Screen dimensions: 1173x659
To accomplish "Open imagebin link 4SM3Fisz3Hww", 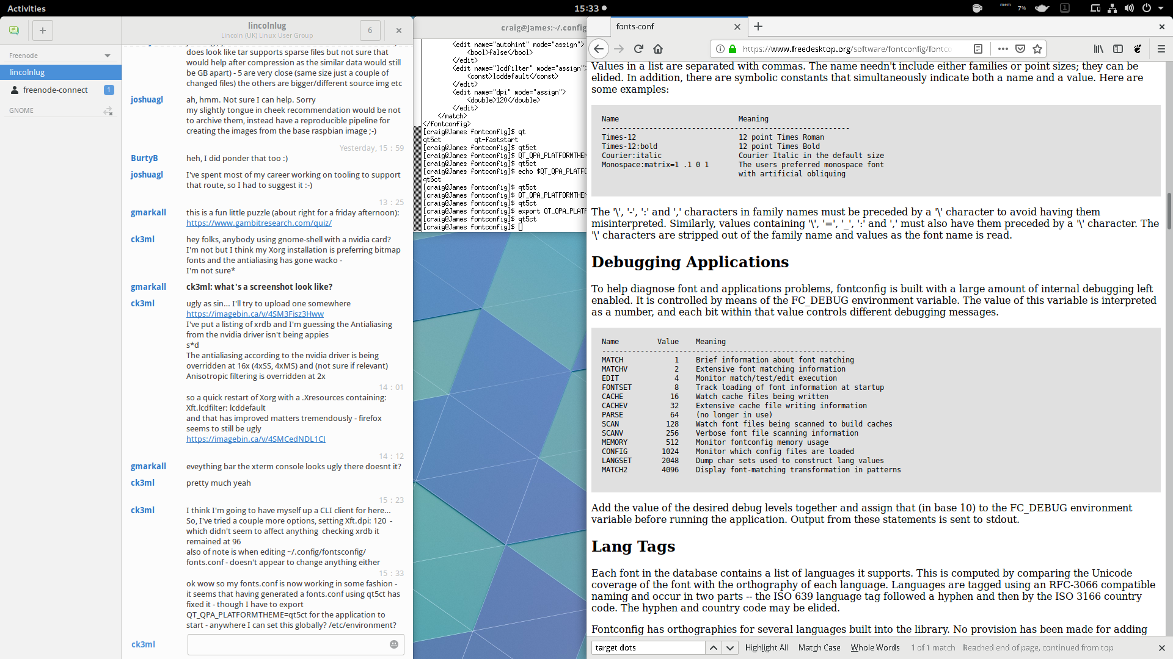I will coord(255,314).
